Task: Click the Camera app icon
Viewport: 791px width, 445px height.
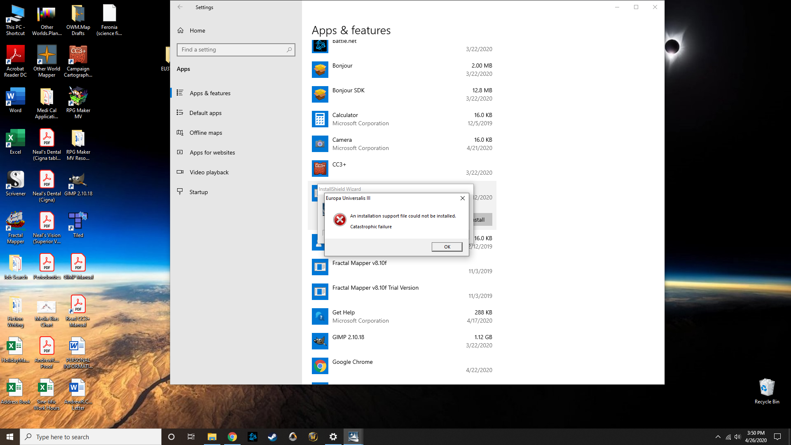Action: (x=320, y=144)
